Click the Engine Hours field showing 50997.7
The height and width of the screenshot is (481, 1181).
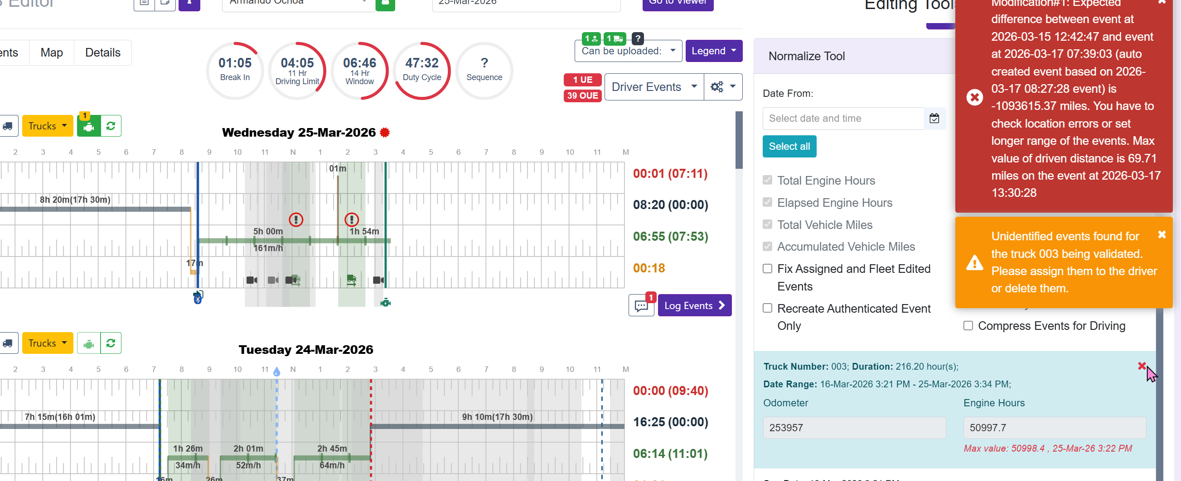pos(1055,428)
